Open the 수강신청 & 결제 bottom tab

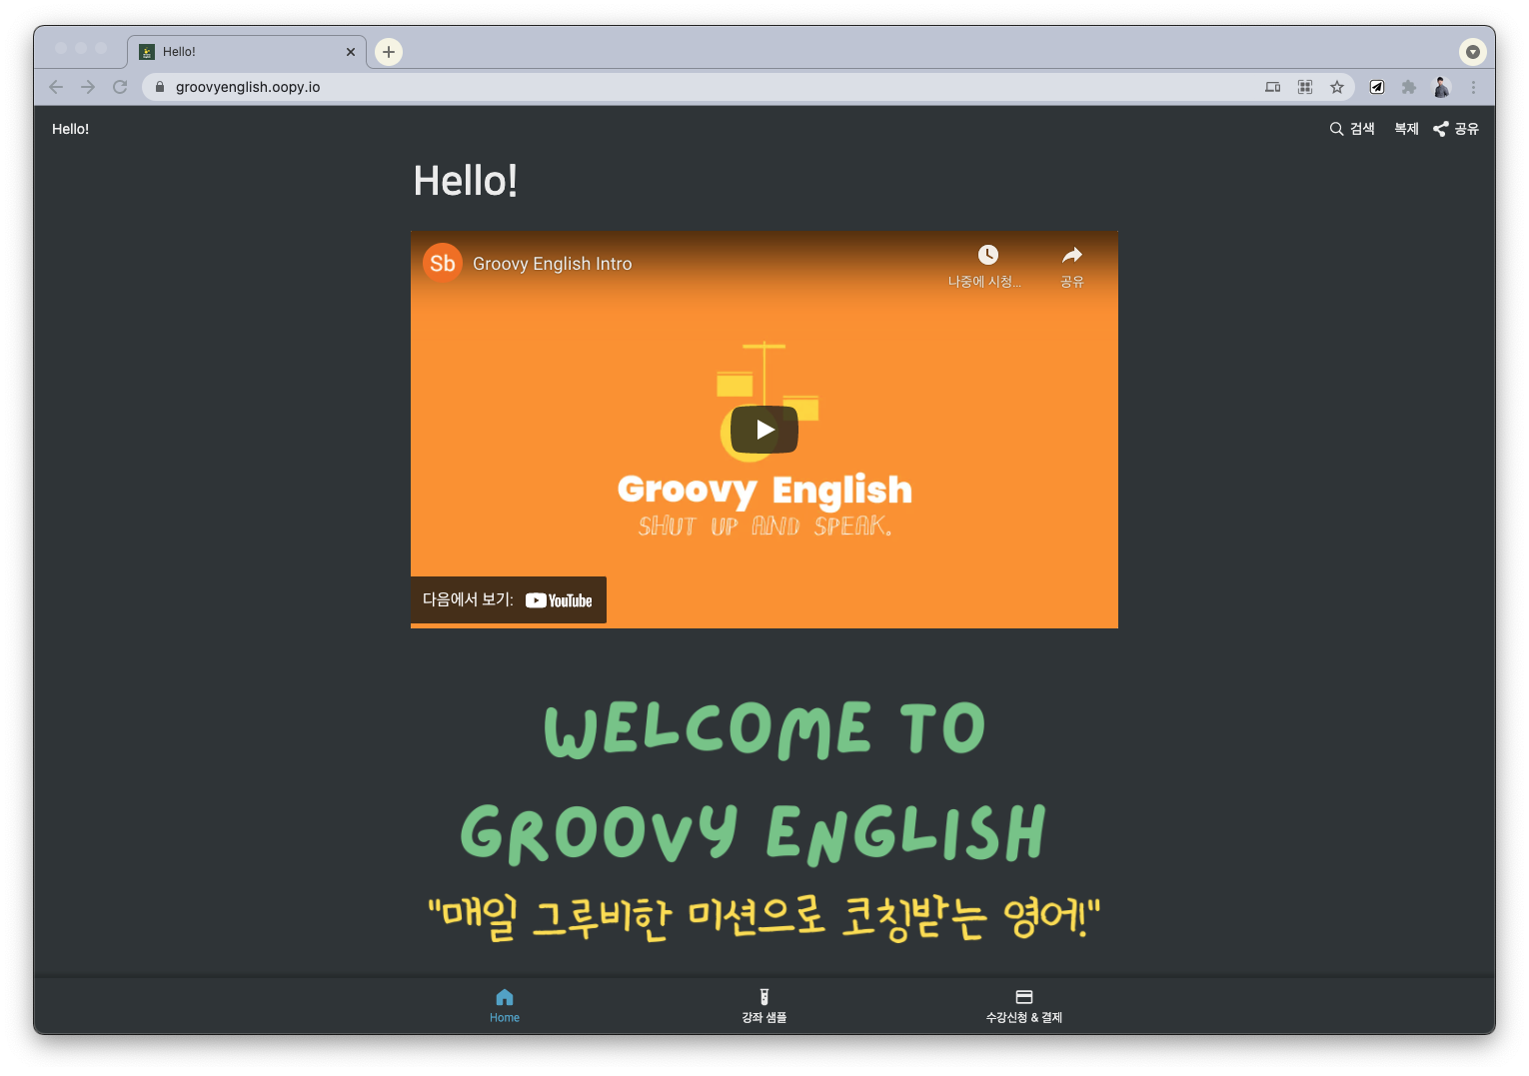pyautogui.click(x=1024, y=1006)
